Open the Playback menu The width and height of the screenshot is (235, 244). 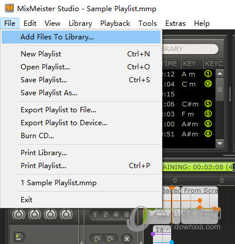[x=115, y=24]
